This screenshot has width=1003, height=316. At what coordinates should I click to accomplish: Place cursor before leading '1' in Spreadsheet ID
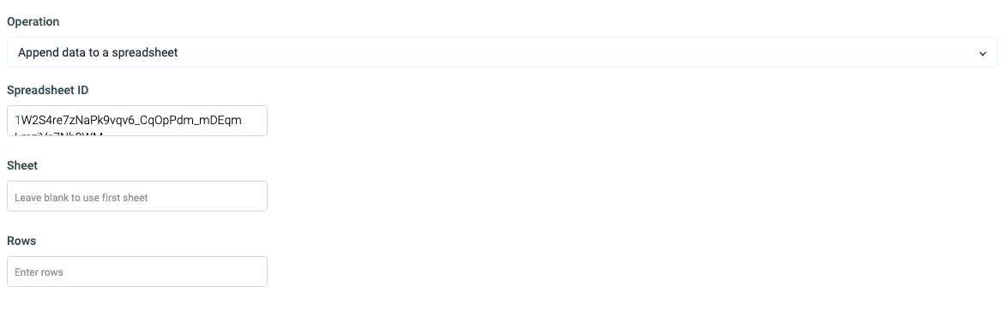click(15, 120)
